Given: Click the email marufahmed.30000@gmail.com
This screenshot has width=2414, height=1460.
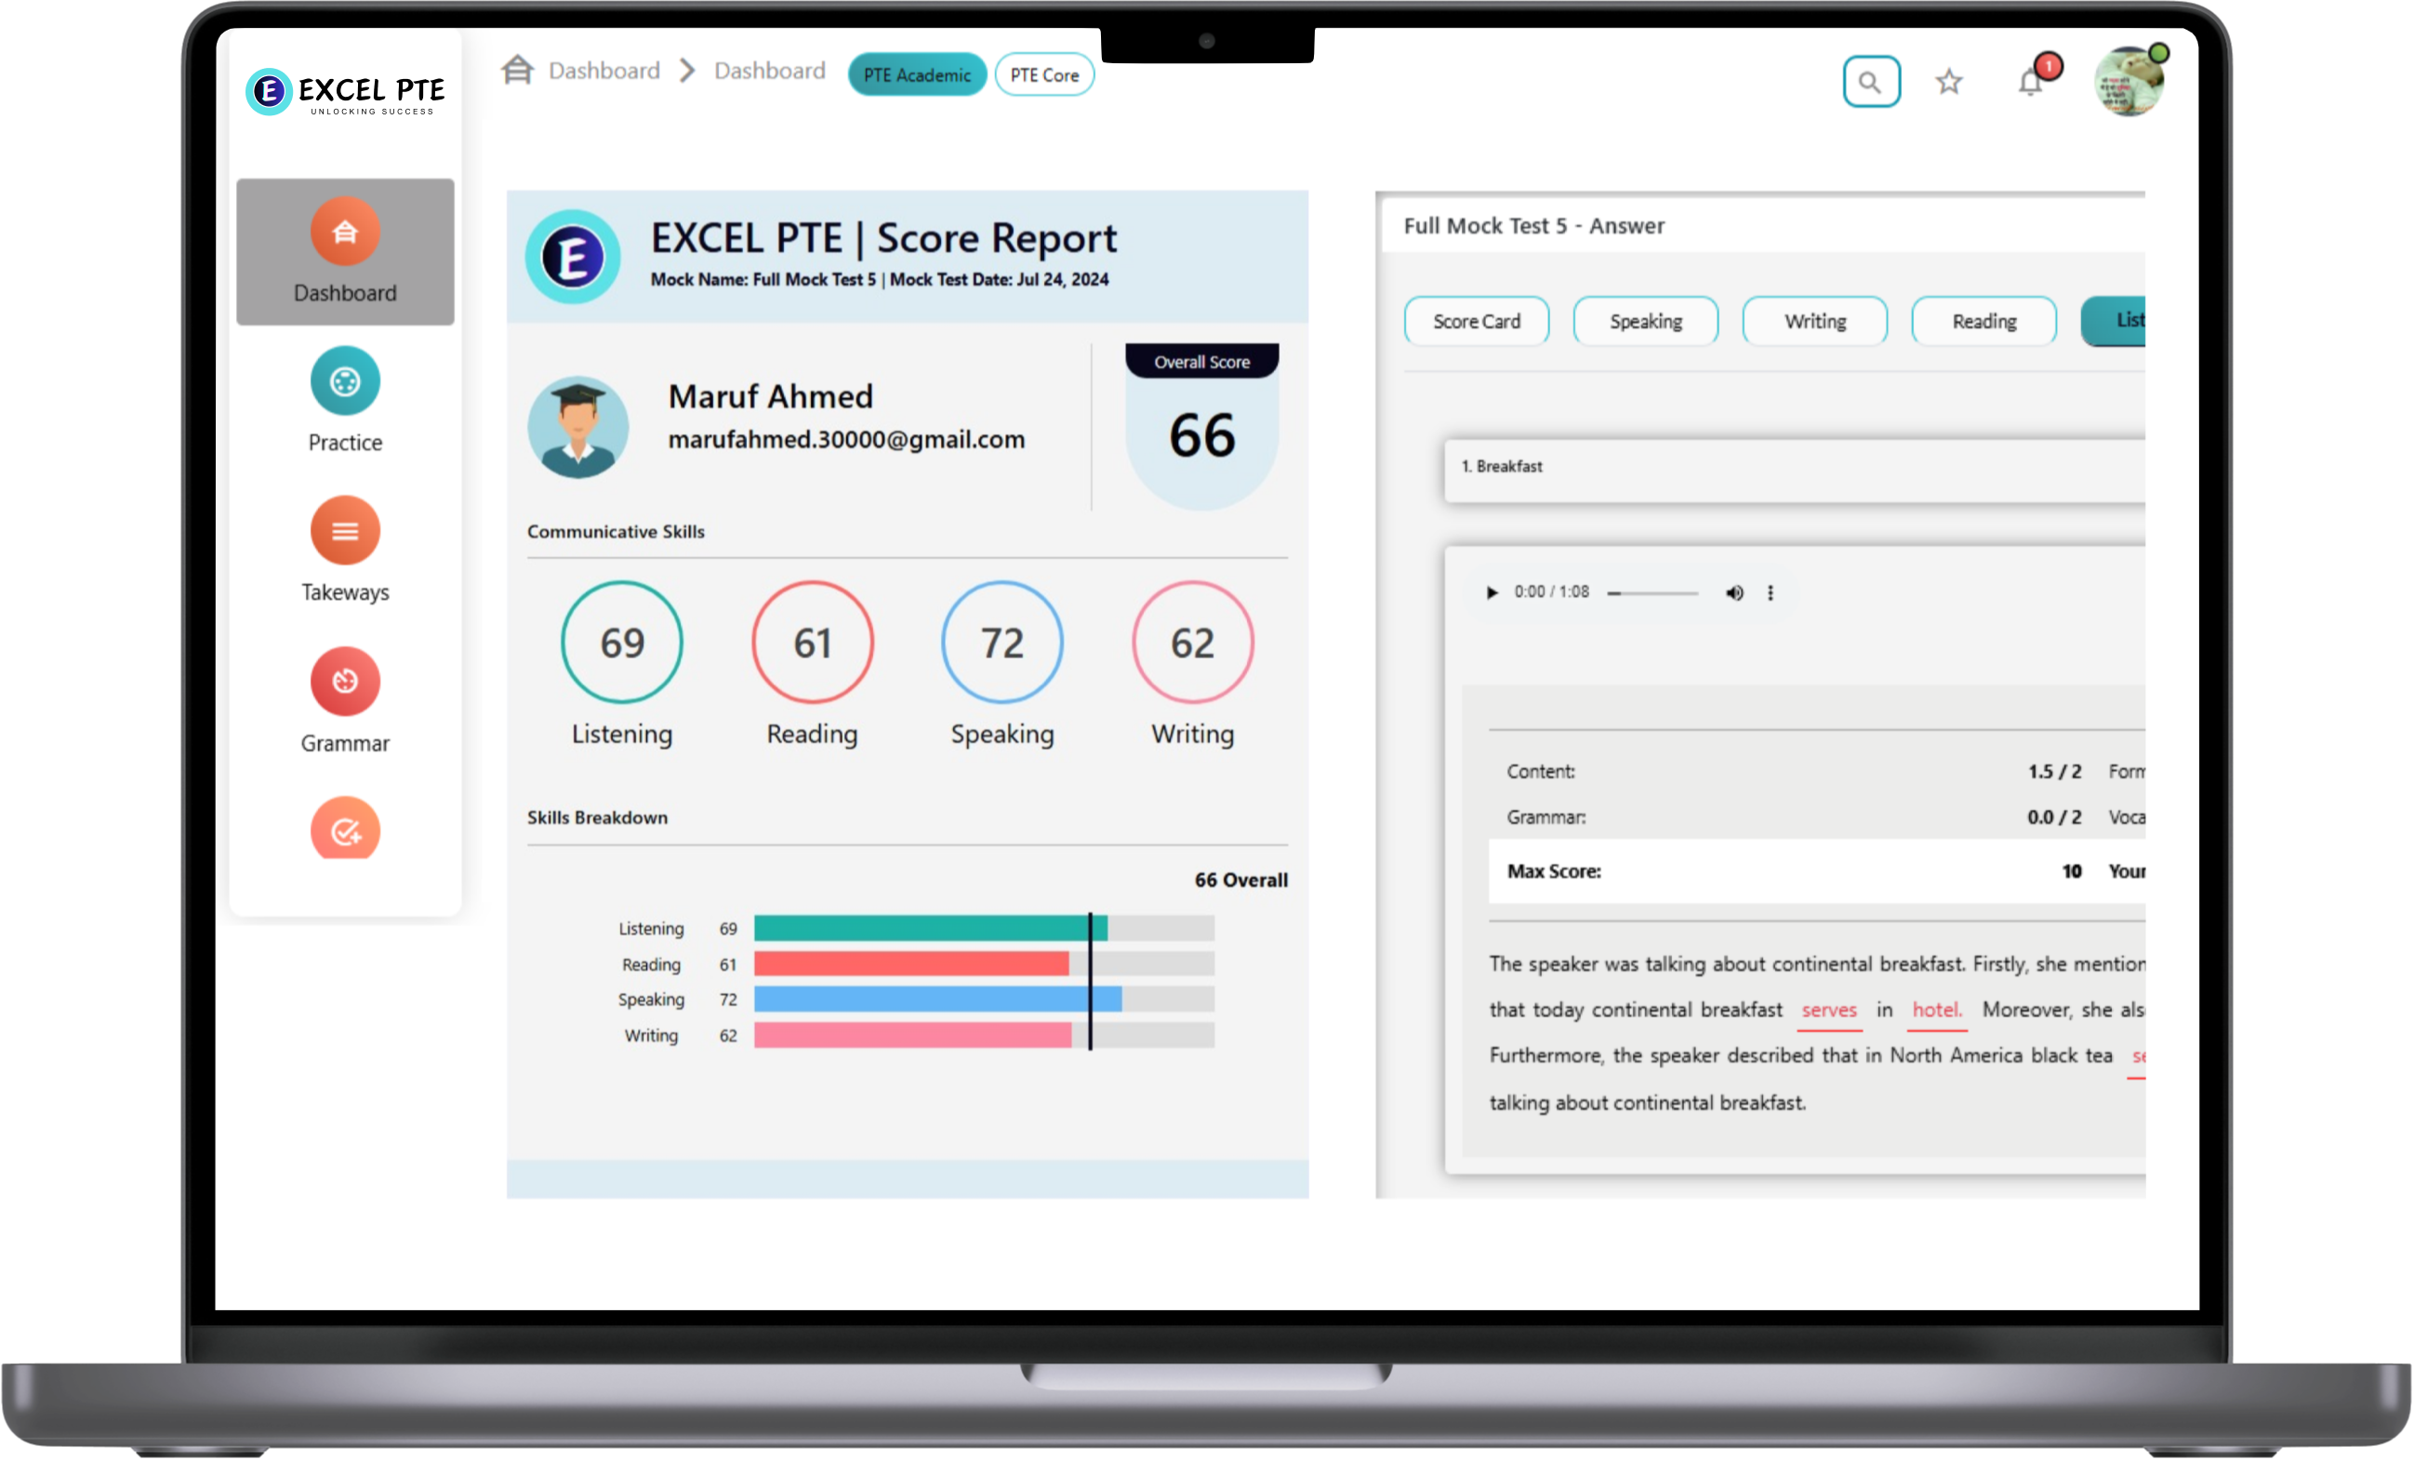Looking at the screenshot, I should 846,440.
